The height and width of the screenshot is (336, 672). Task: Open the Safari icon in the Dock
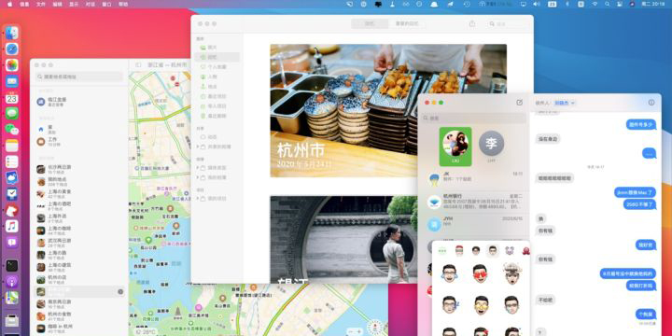pyautogui.click(x=12, y=49)
